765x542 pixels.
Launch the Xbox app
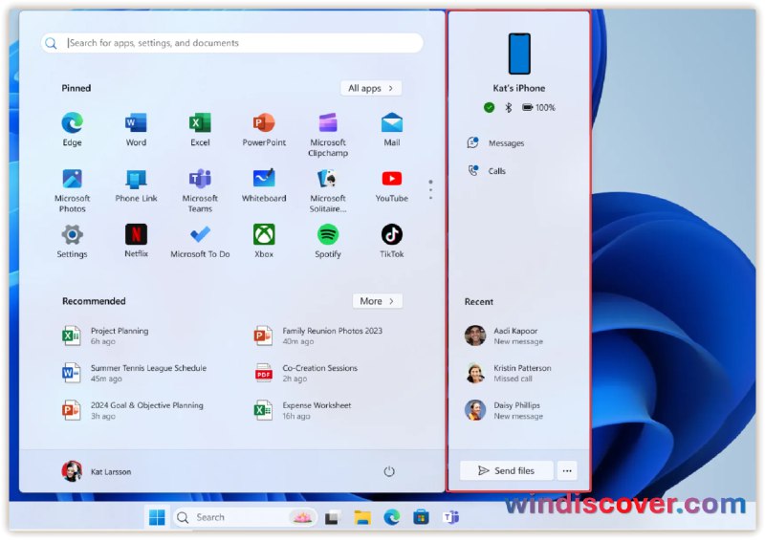264,241
